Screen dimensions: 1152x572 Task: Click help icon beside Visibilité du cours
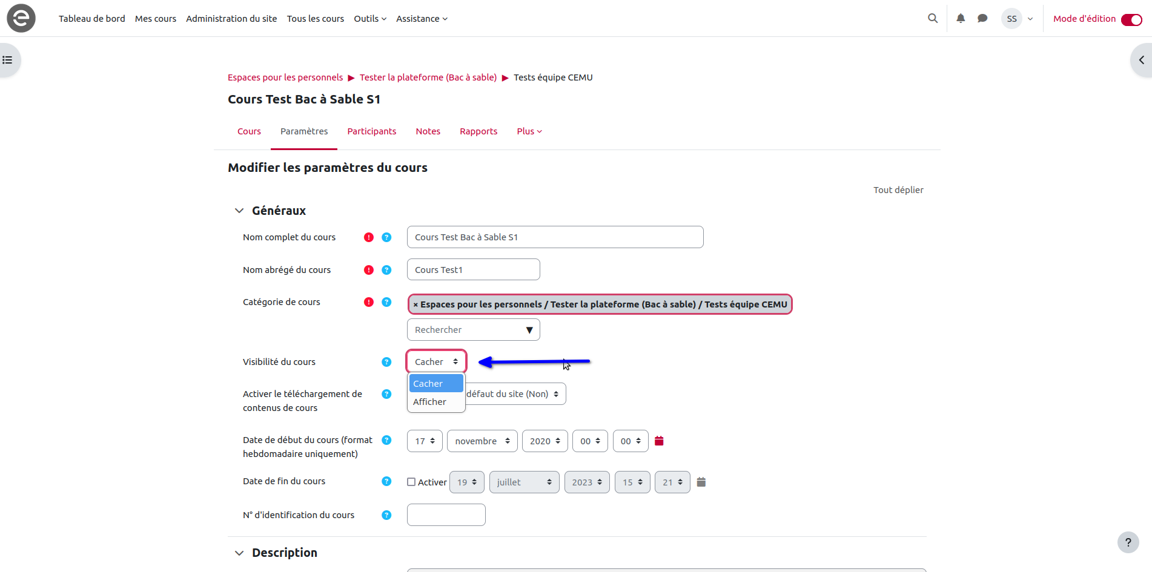click(386, 362)
